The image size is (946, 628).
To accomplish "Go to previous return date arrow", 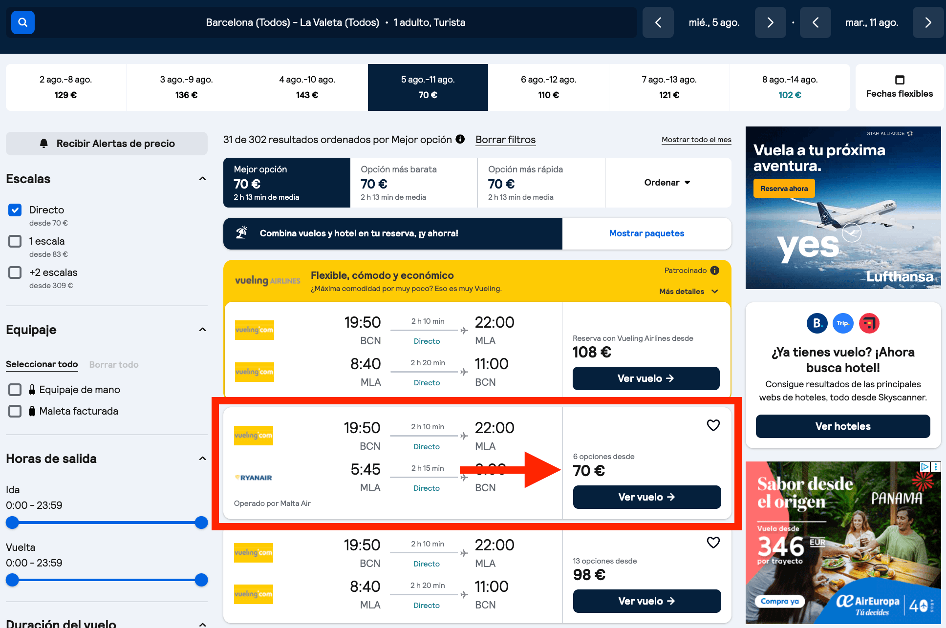I will [x=815, y=22].
